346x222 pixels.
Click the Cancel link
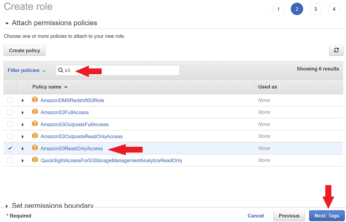click(x=255, y=216)
